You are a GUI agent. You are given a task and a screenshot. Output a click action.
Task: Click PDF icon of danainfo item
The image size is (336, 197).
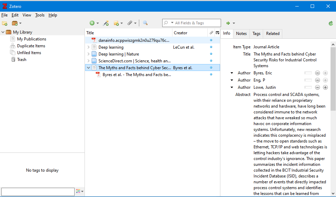[x=94, y=40]
